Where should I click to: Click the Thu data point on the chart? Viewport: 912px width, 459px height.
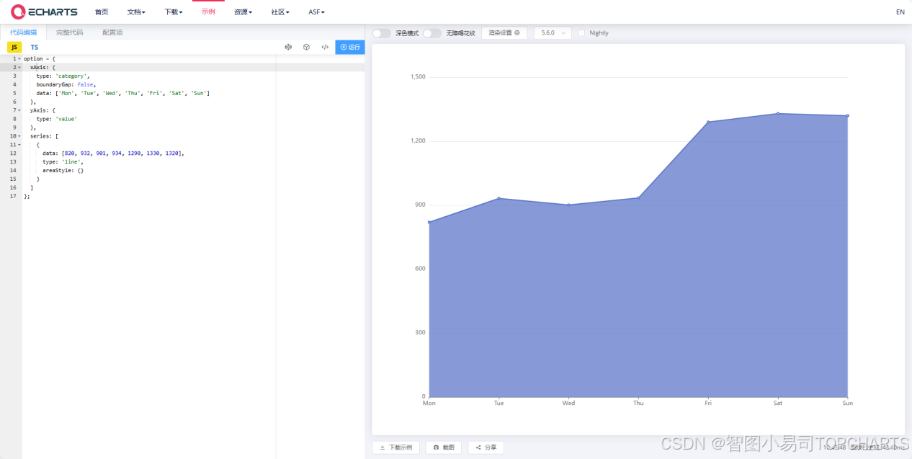tap(638, 197)
